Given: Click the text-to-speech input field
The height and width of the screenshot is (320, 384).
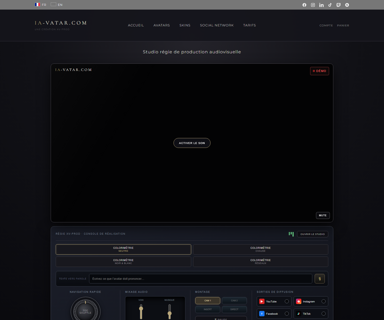Looking at the screenshot, I should (201, 279).
